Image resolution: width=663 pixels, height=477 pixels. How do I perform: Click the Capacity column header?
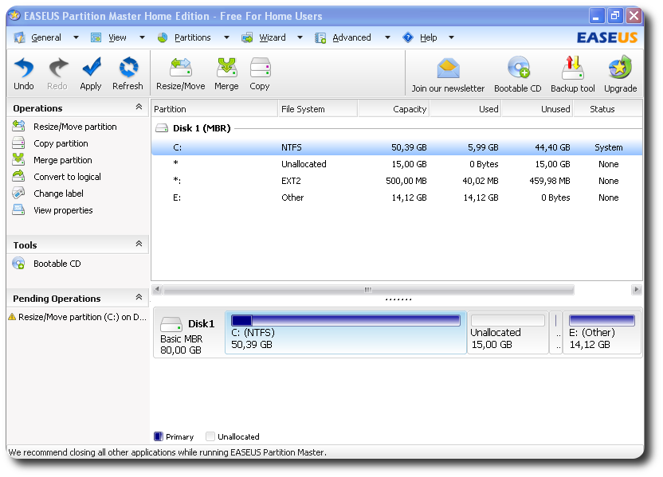pyautogui.click(x=394, y=109)
